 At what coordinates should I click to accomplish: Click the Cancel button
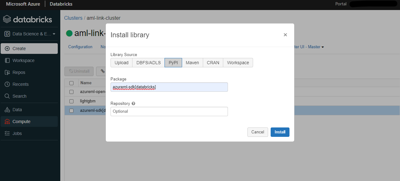(258, 132)
